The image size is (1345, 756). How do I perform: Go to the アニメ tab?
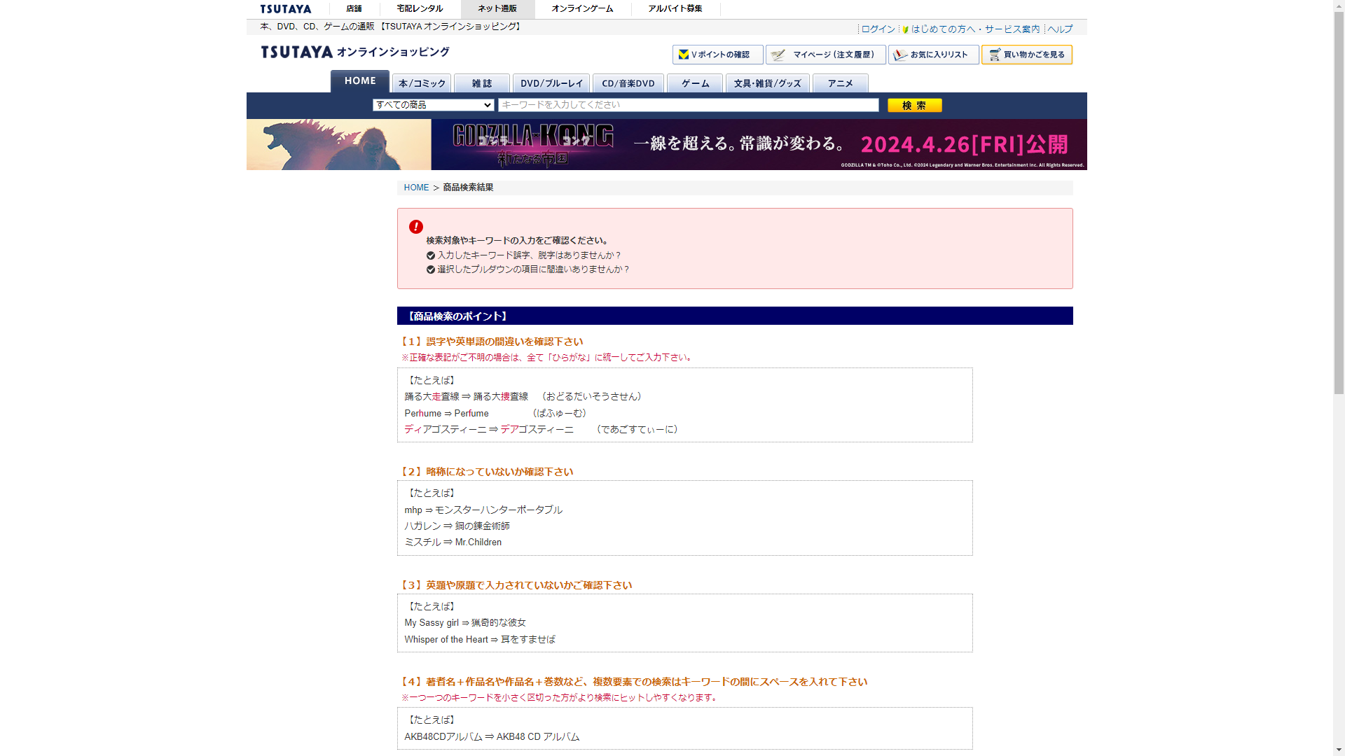pos(840,83)
